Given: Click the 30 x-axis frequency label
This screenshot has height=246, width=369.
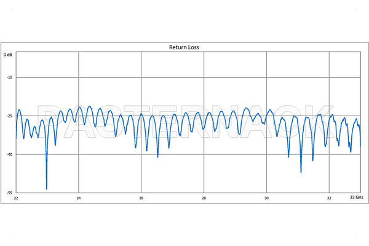Looking at the screenshot, I should click(x=266, y=198).
